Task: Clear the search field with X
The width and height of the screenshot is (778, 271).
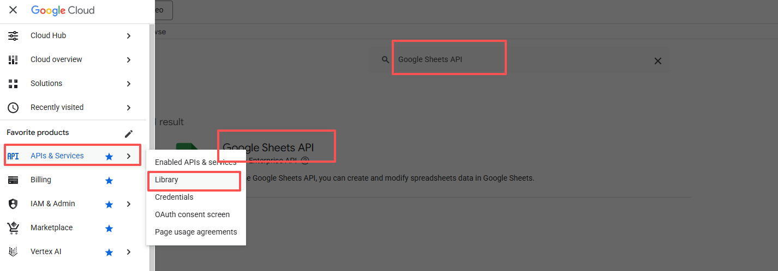Action: [658, 61]
